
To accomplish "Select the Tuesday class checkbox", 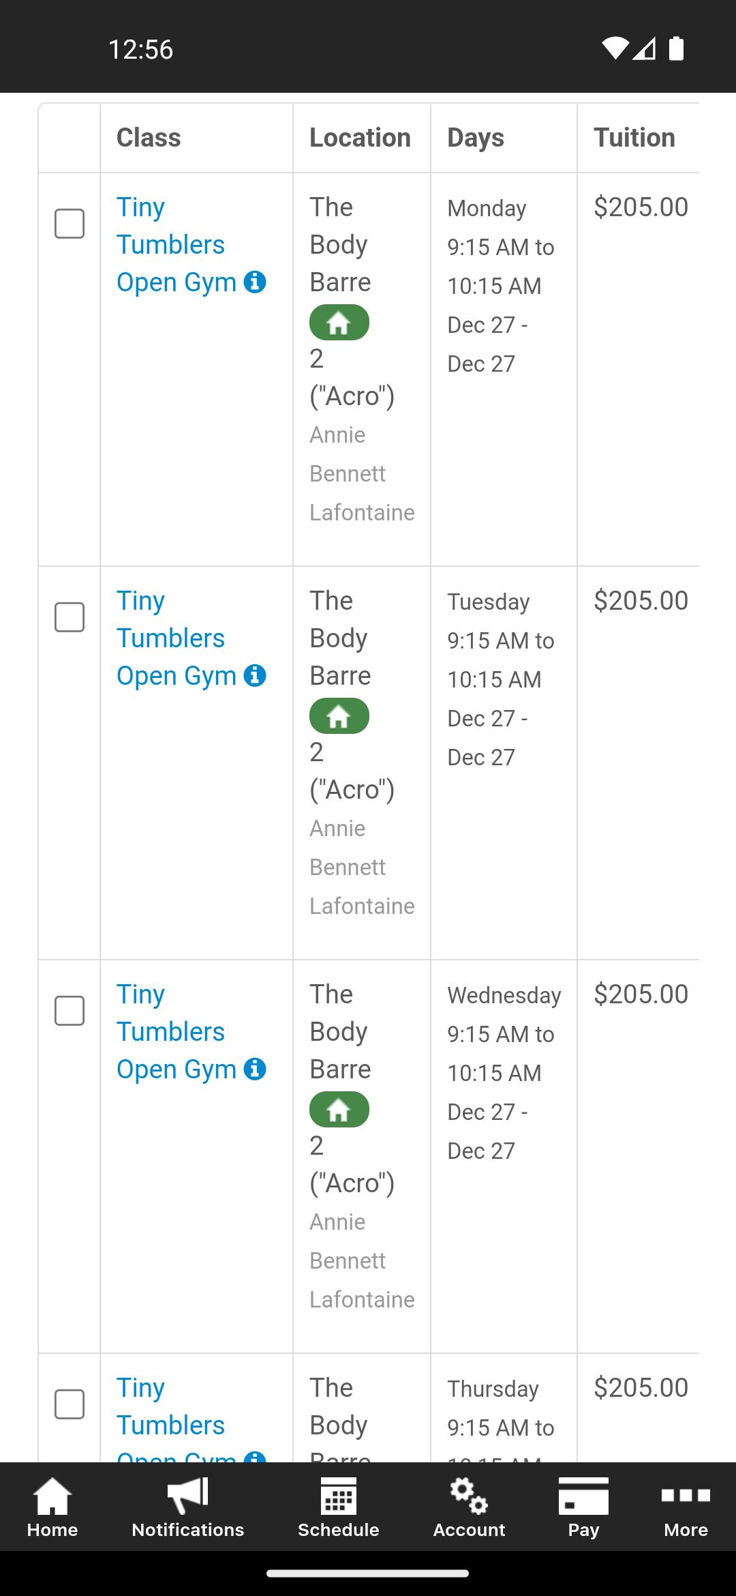I will click(x=70, y=617).
